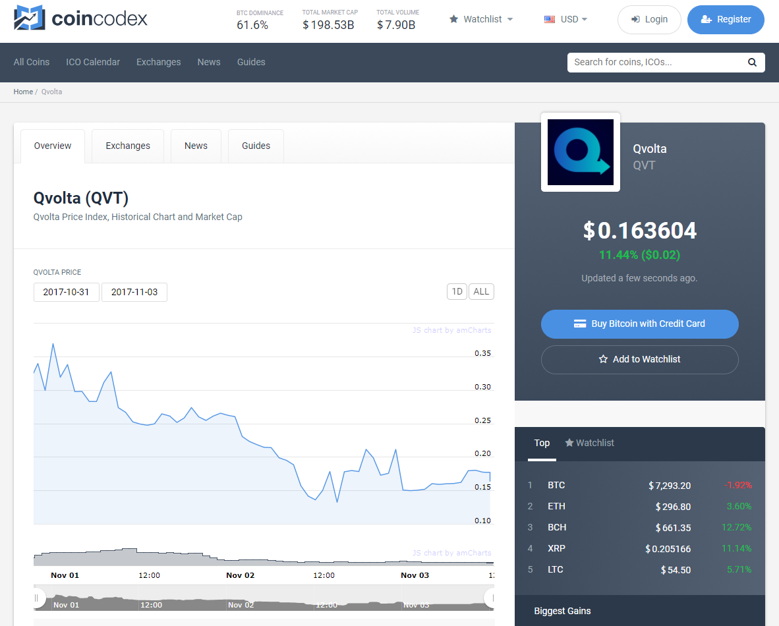This screenshot has width=779, height=626.
Task: Open ICO Calendar in navigation bar
Action: click(x=93, y=62)
